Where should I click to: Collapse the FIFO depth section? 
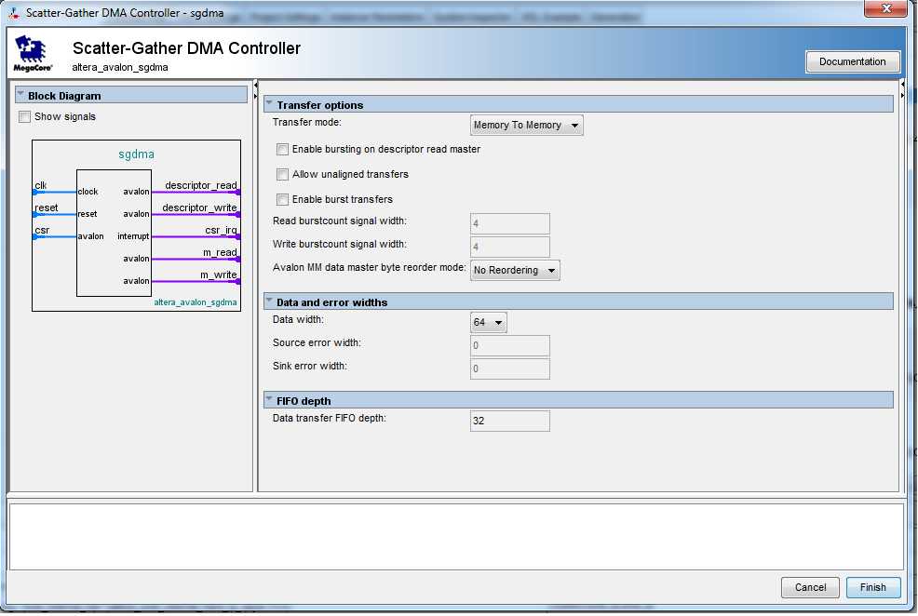point(269,399)
